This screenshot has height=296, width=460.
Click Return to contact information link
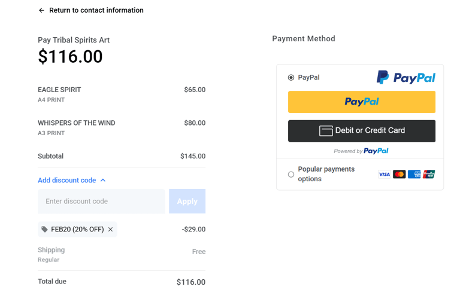[96, 10]
